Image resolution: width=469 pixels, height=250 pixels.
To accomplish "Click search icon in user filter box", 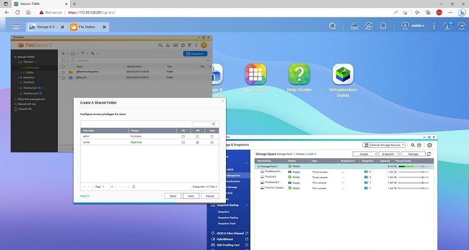I will pyautogui.click(x=213, y=124).
